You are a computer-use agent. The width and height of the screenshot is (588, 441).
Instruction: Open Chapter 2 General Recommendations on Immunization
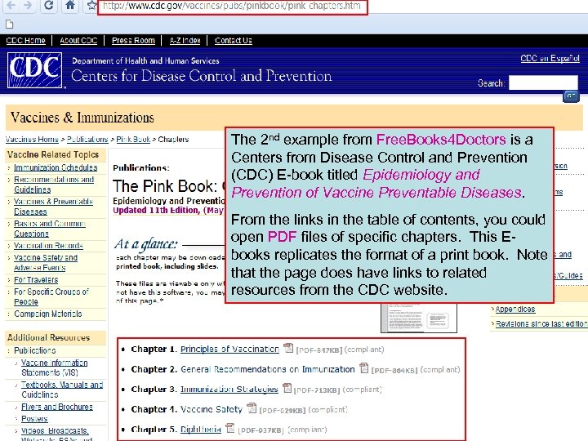[x=267, y=369]
